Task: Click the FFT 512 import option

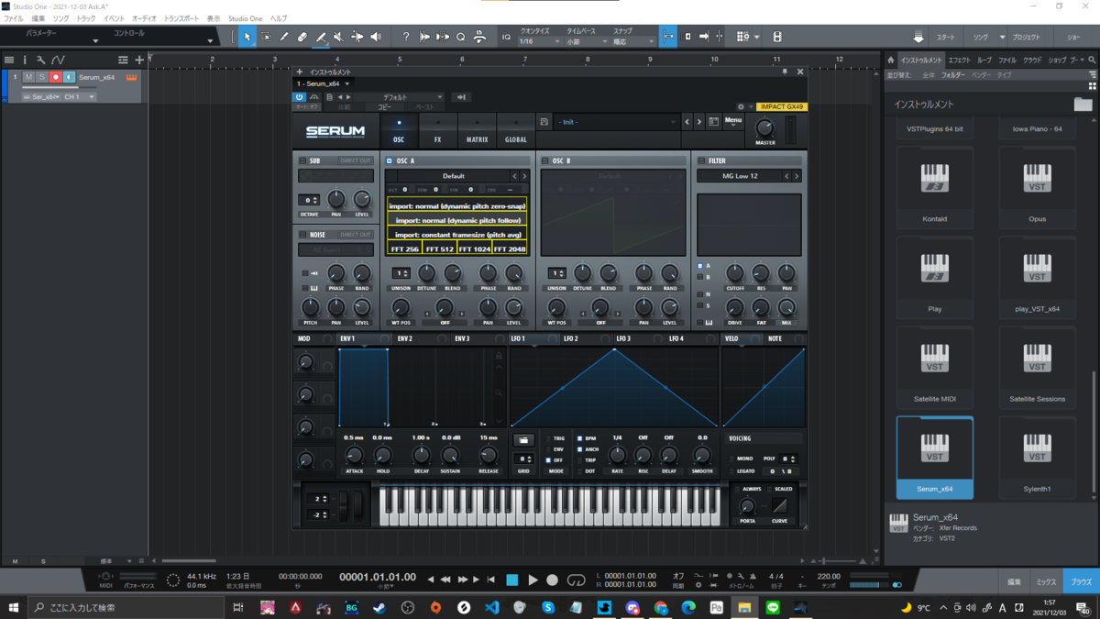Action: (440, 249)
